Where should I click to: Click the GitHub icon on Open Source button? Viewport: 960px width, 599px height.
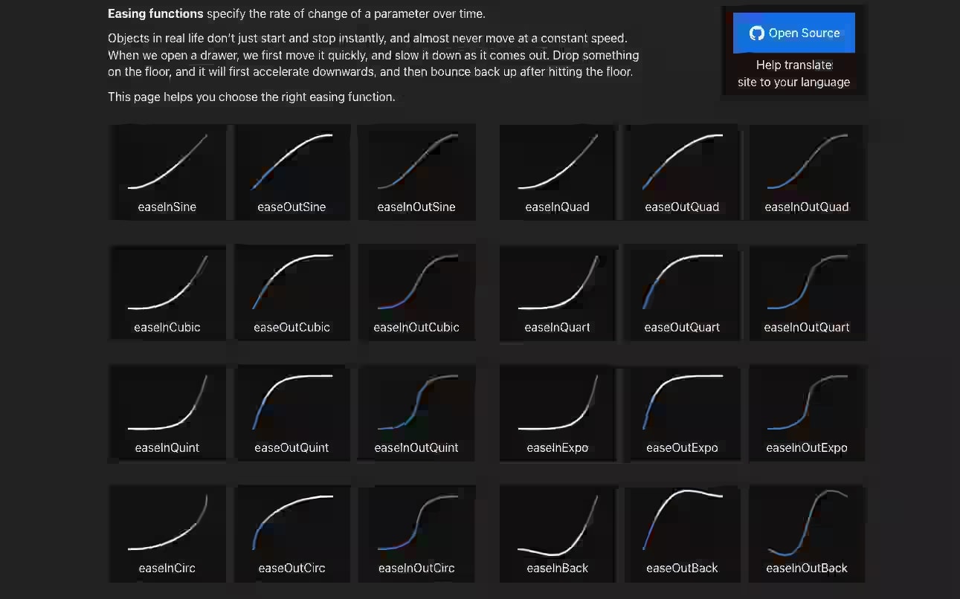[757, 33]
